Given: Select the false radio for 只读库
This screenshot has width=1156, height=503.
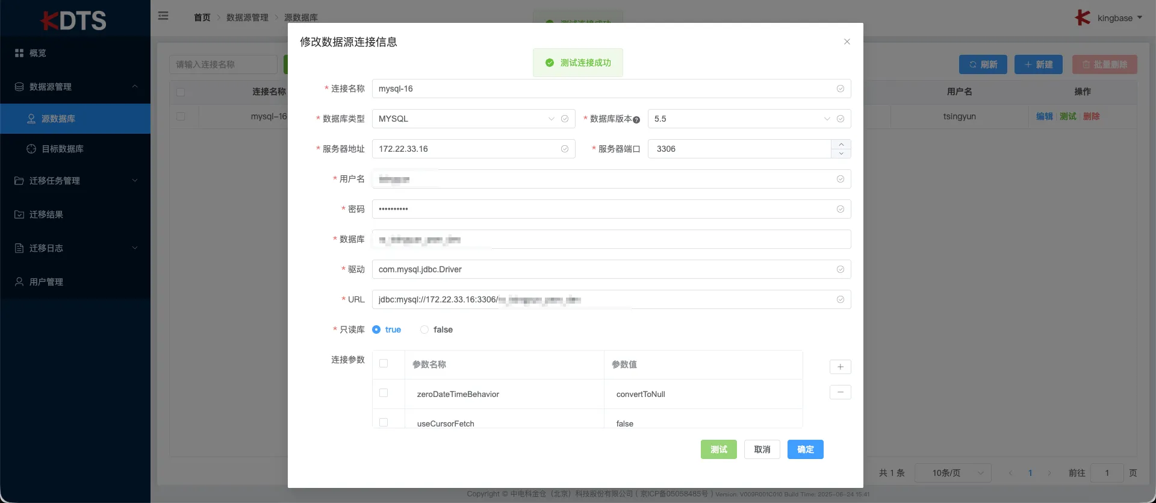Looking at the screenshot, I should [x=424, y=330].
